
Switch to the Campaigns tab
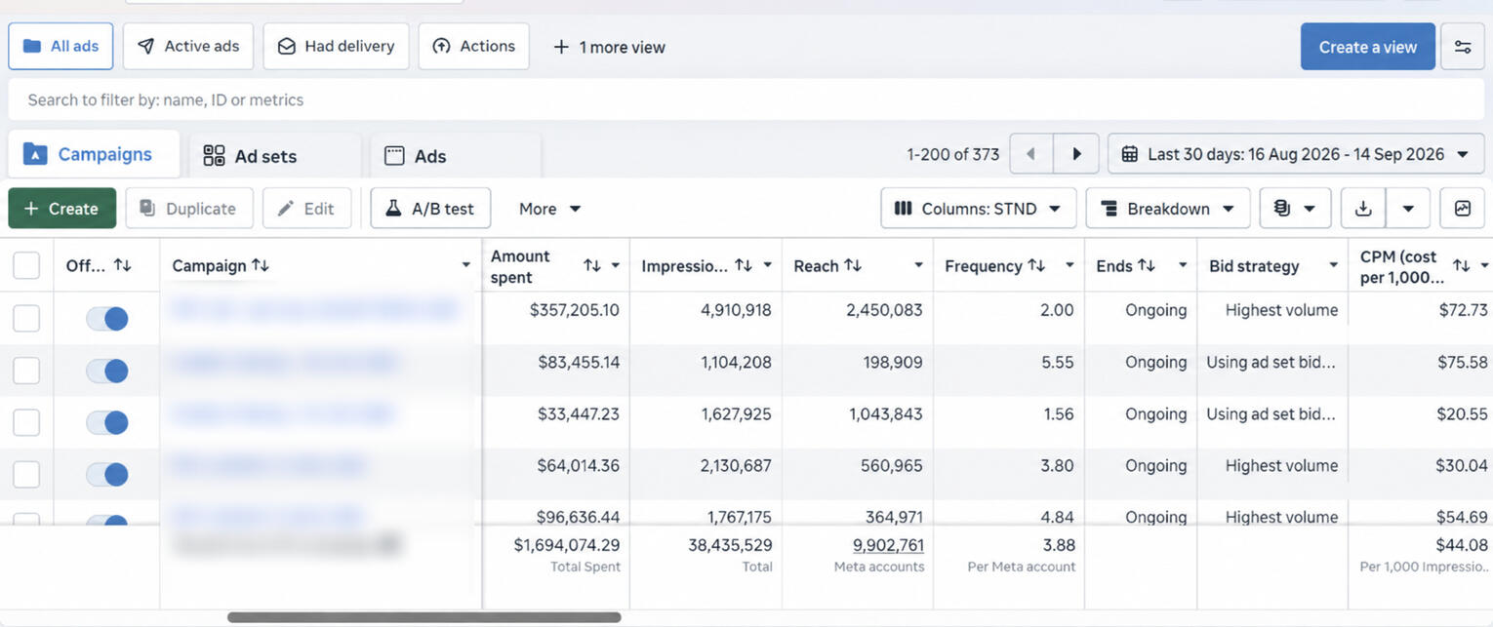pyautogui.click(x=94, y=154)
